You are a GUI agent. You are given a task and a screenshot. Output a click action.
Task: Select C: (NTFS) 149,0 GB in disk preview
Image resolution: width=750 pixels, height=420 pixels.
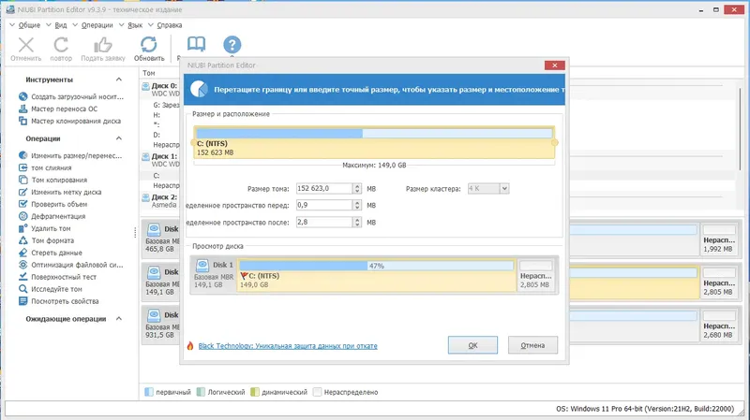(x=377, y=275)
